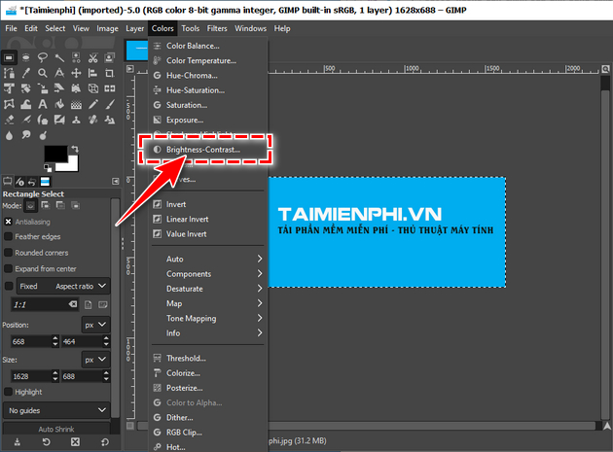The height and width of the screenshot is (452, 613).
Task: Expand the Auto submenu
Action: (208, 259)
